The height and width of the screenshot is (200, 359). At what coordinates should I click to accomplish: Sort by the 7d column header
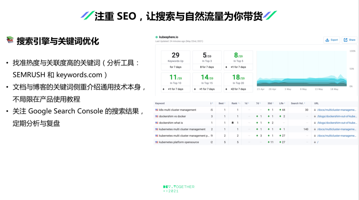tap(258, 103)
